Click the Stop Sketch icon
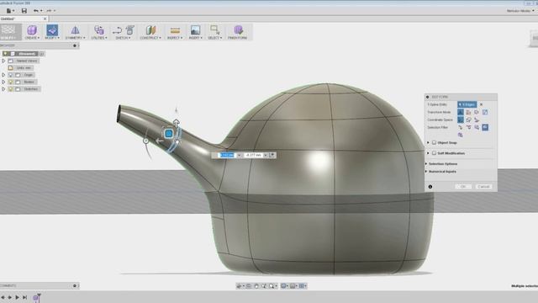Screen dimensions: 538x303 click(129, 30)
